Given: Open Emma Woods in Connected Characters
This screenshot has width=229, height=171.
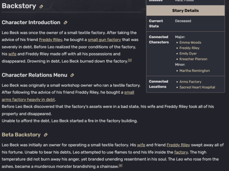Looking at the screenshot, I should tap(190, 42).
